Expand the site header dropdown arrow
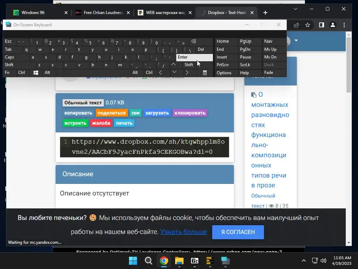Screen dimensions: 358x269 [x=296, y=41]
